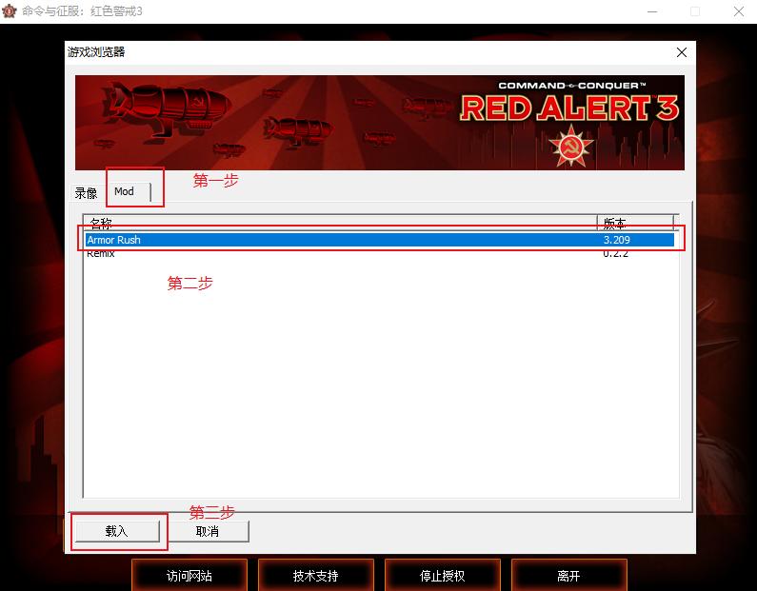Click the 名称 column header
Viewport: 757px width, 591px height.
point(340,223)
